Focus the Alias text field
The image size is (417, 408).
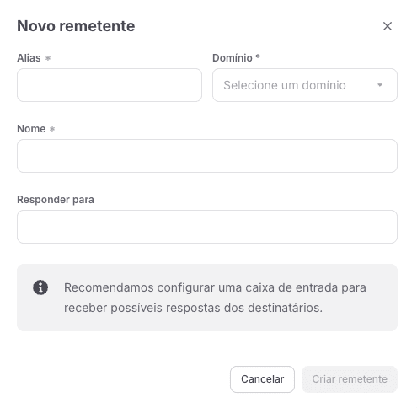[x=110, y=85]
